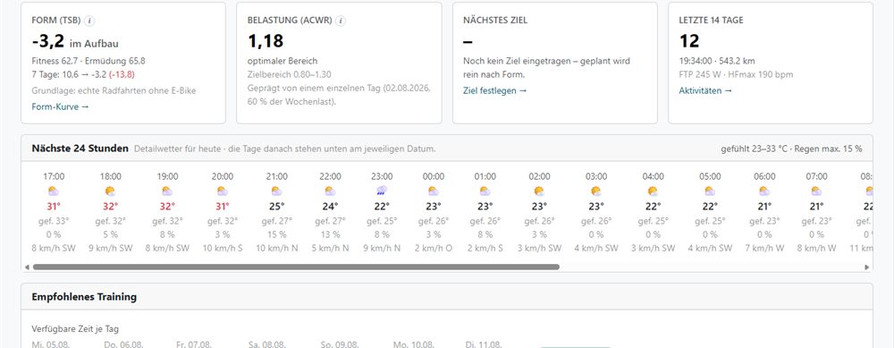Image resolution: width=894 pixels, height=348 pixels.
Task: Click the weather icon for 03:00
Action: (595, 191)
